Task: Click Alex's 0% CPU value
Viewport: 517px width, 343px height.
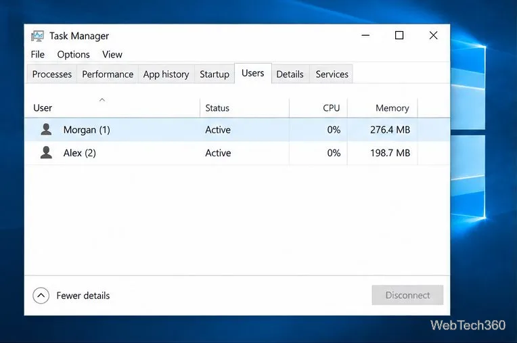Action: click(x=334, y=153)
